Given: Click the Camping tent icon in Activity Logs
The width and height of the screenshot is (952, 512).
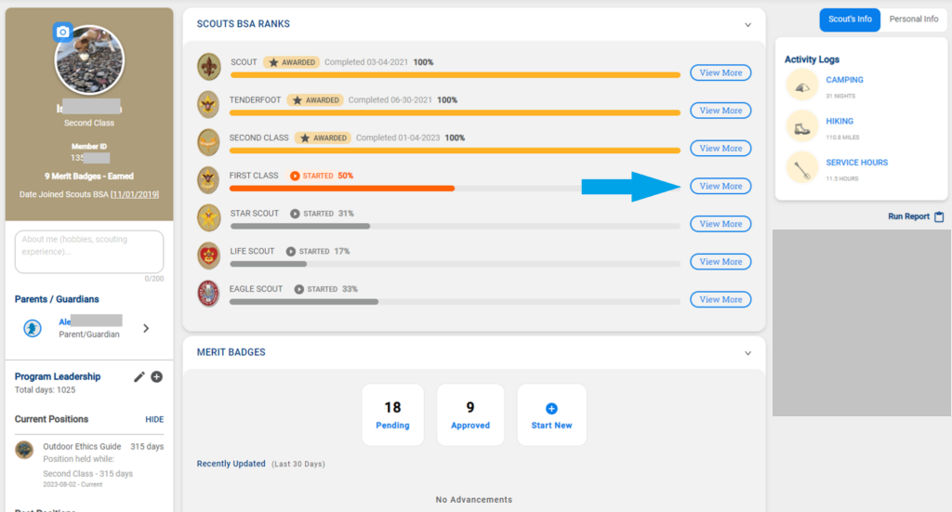Looking at the screenshot, I should click(802, 85).
